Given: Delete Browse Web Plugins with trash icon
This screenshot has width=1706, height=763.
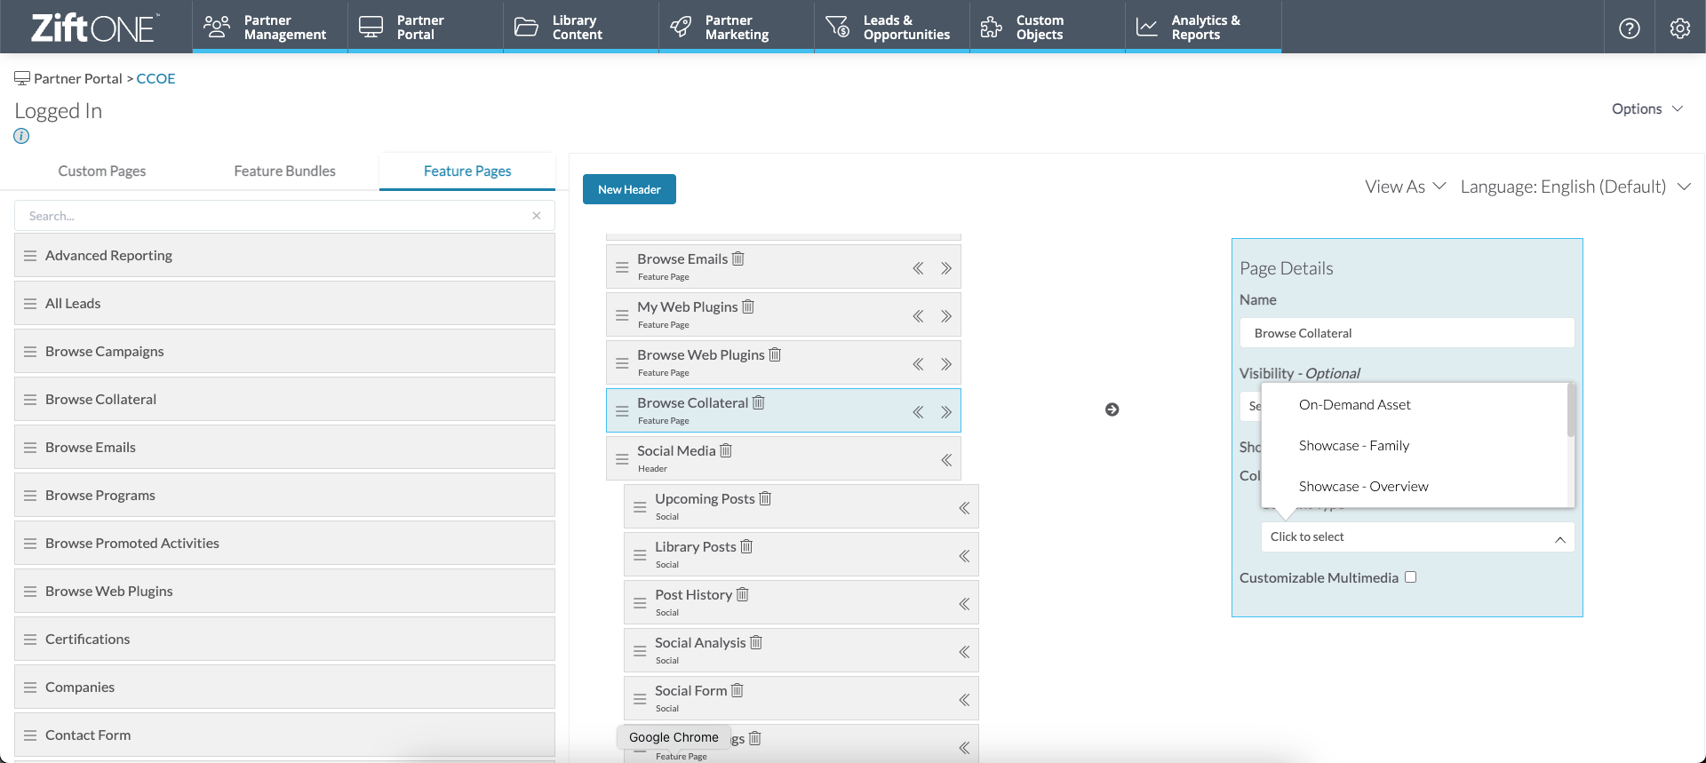Looking at the screenshot, I should point(775,354).
